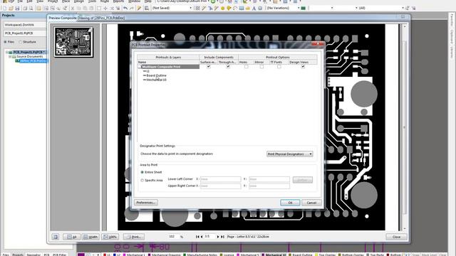Select the Place String 'A' tool

point(254,9)
